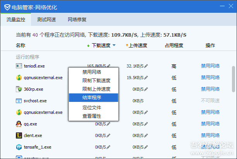
Task: Click svchost.exe 不可限速 label
Action: click(x=210, y=101)
